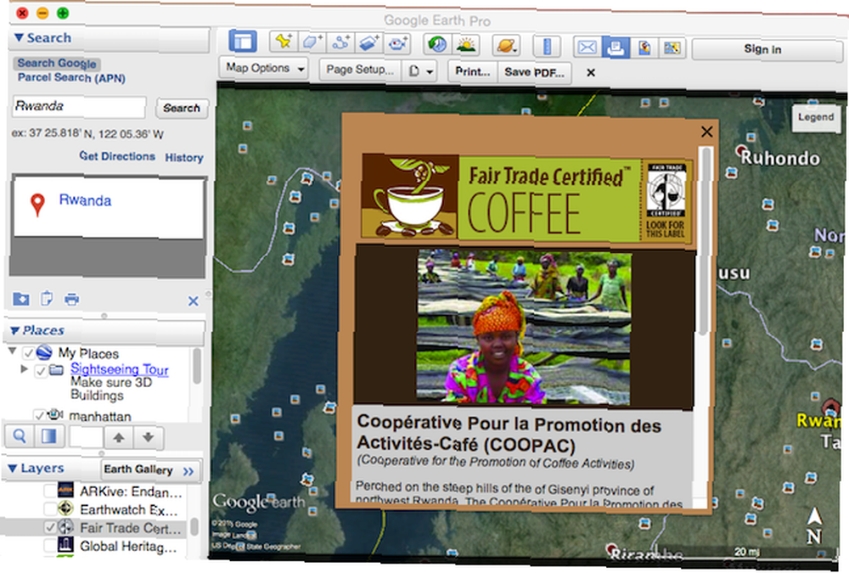Click the Ruhondo place marker on map
This screenshot has width=849, height=573.
(741, 150)
